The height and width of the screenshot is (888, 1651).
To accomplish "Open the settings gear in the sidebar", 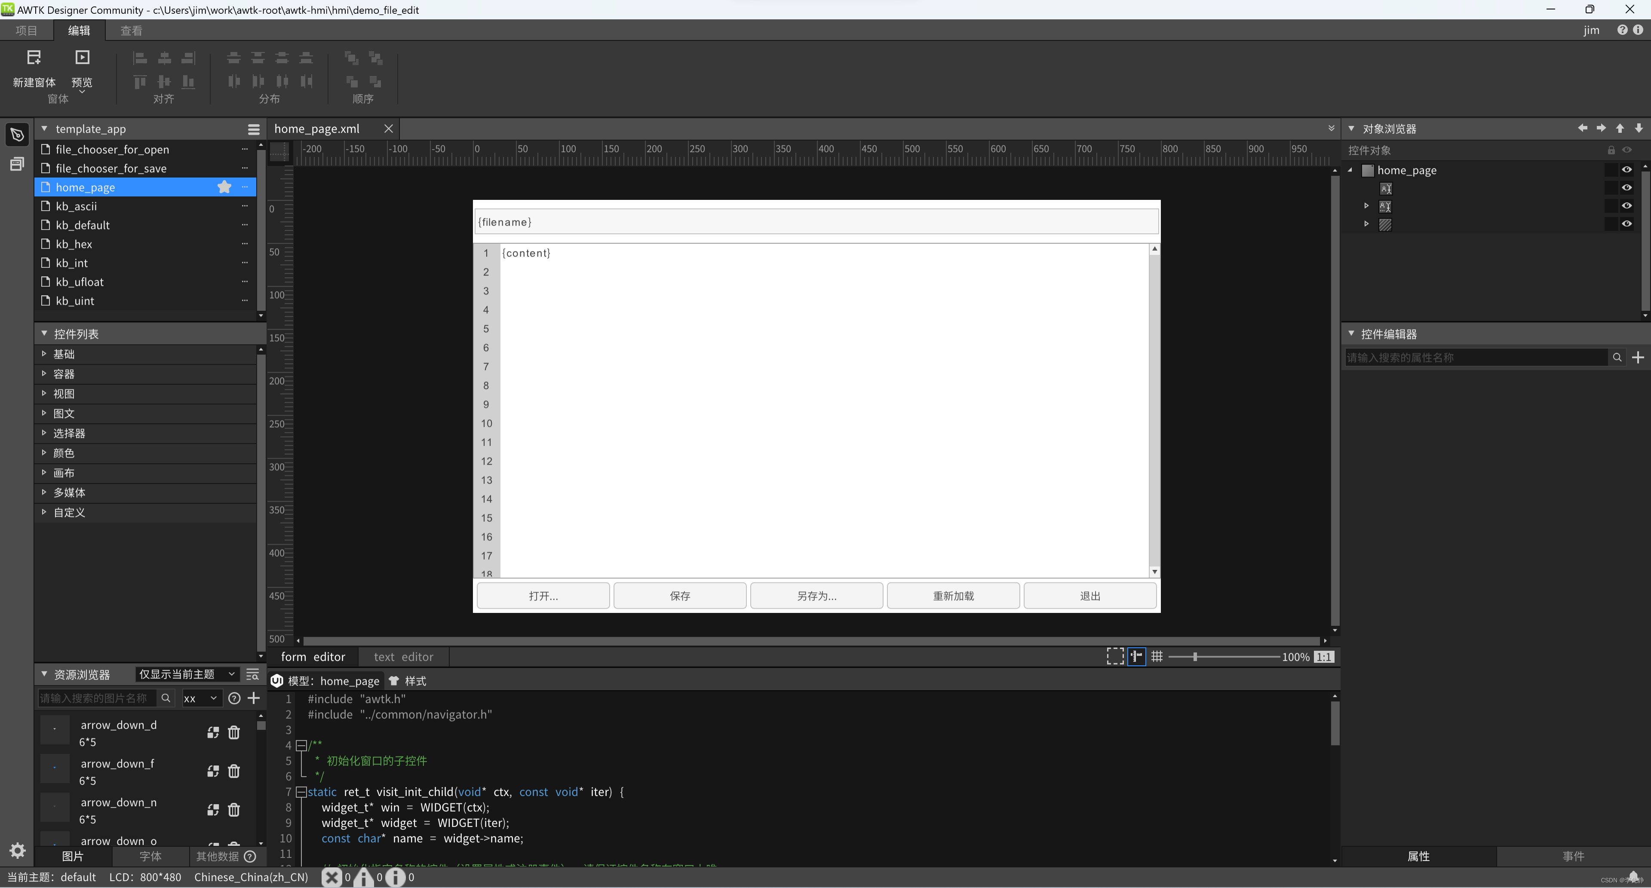I will point(17,850).
